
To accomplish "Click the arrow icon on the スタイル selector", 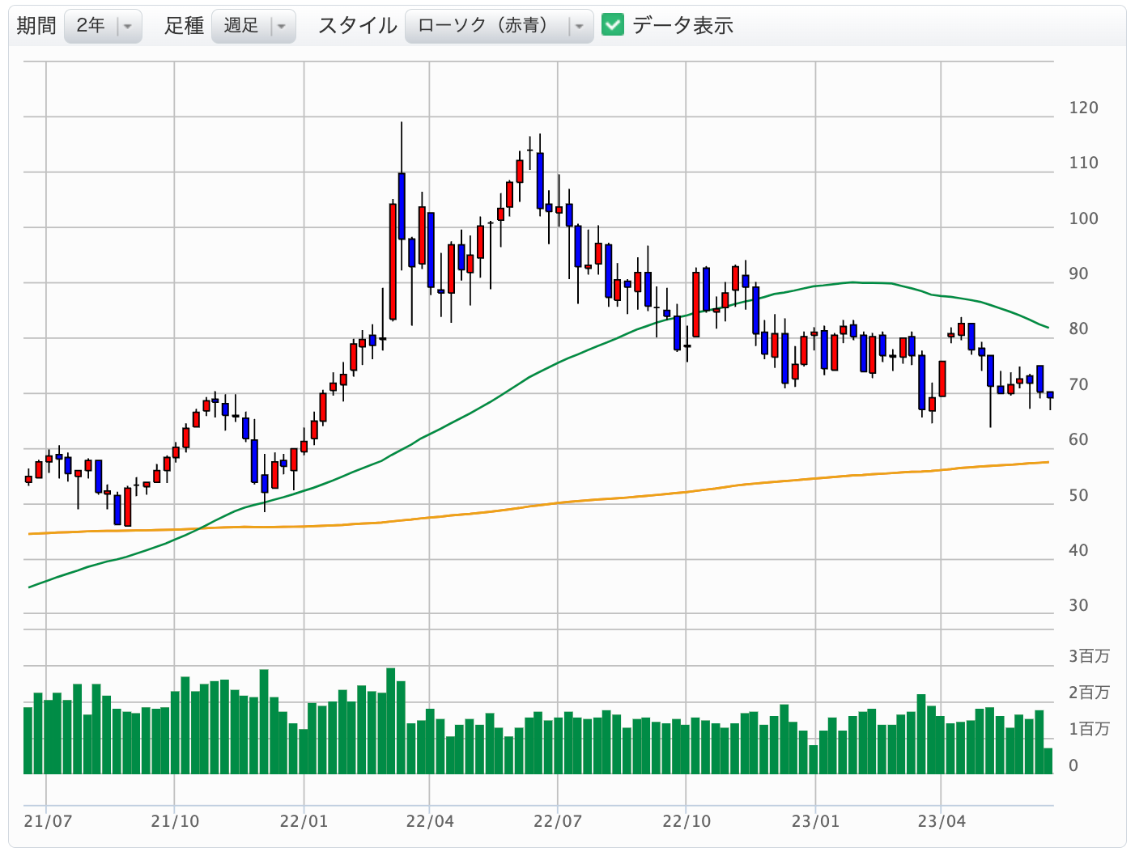I will (x=579, y=27).
